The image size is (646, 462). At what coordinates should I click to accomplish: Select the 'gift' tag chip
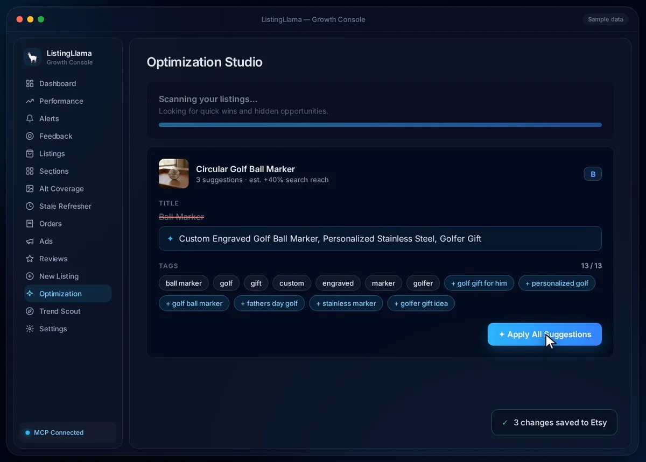(x=256, y=283)
